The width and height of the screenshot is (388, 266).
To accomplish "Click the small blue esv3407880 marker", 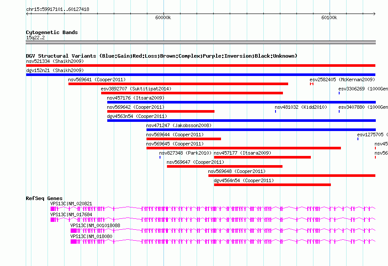I will 339,111.
